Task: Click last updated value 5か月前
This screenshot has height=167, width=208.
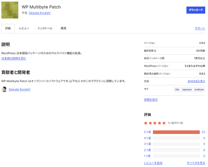Action: (x=201, y=51)
